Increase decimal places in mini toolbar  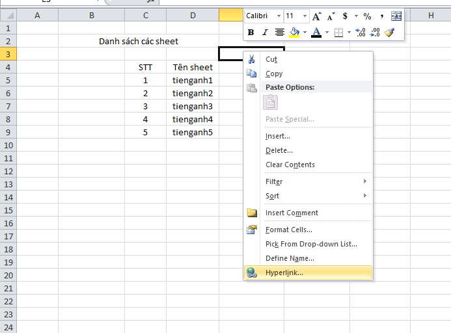pos(361,33)
